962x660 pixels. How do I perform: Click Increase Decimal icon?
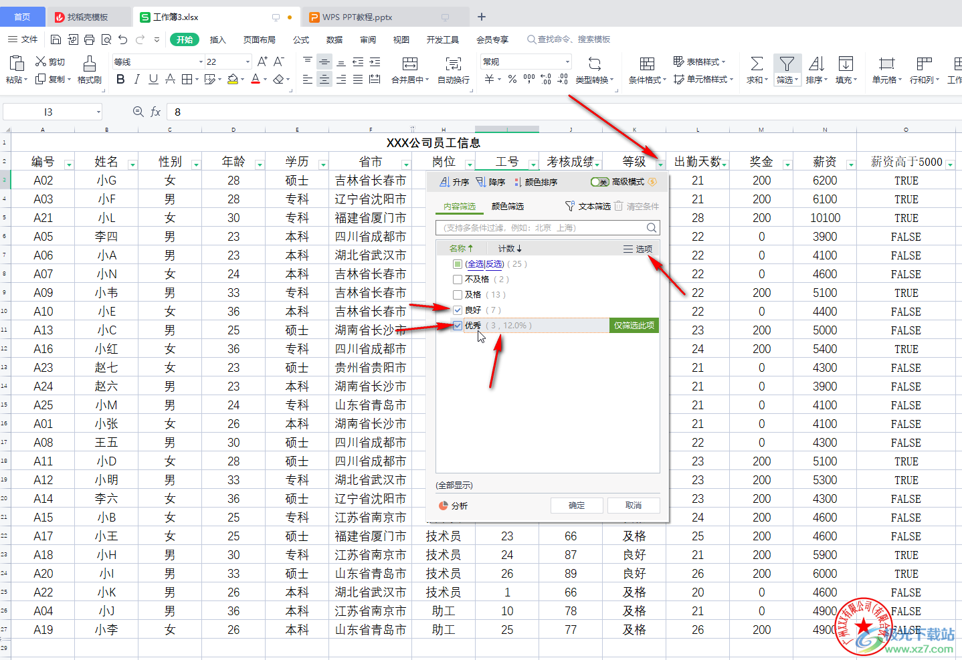coord(546,80)
